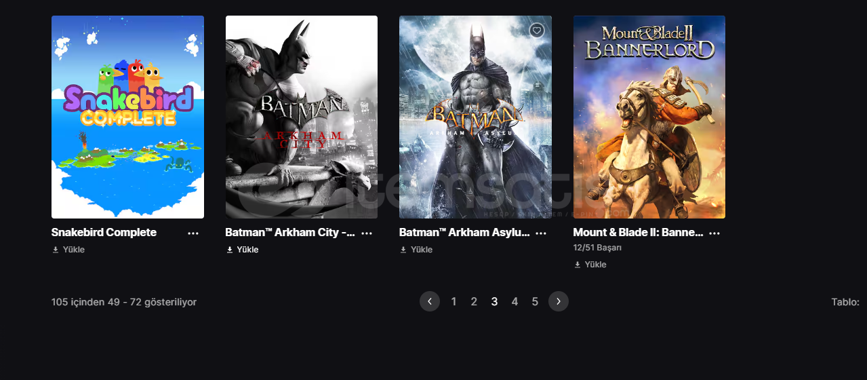This screenshot has height=380, width=867.
Task: Go to next page with right chevron
Action: [x=559, y=301]
